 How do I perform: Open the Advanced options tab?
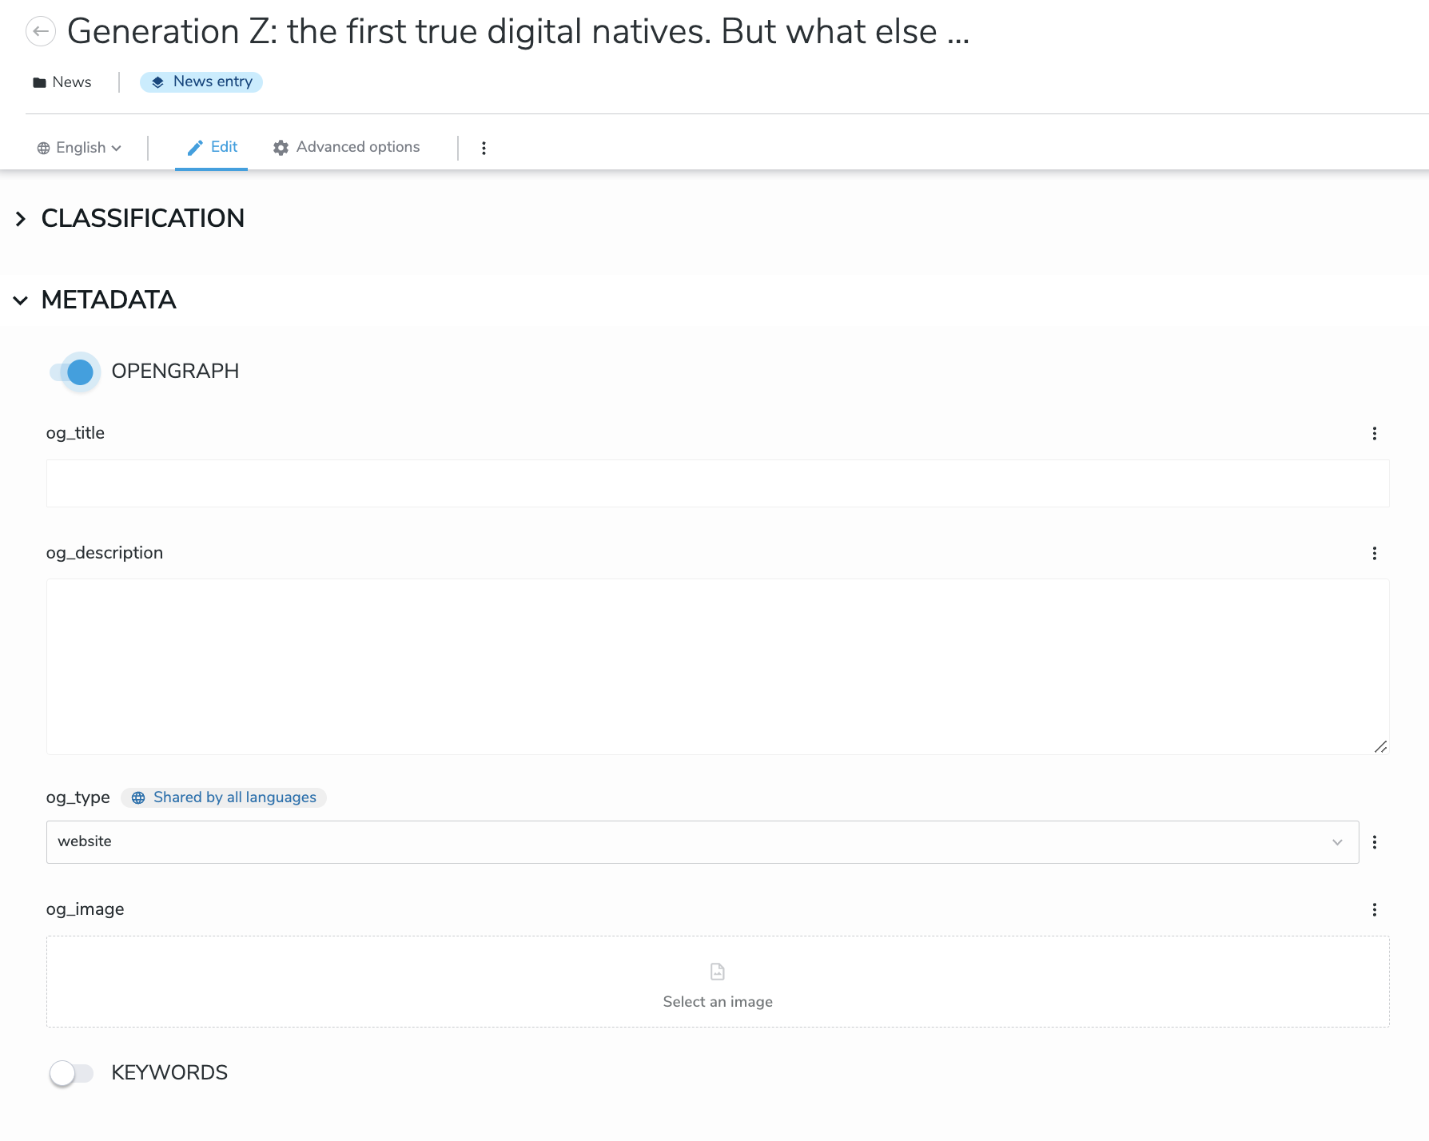346,148
